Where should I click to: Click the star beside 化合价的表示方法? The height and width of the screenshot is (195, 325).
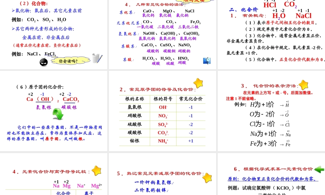click(304, 85)
